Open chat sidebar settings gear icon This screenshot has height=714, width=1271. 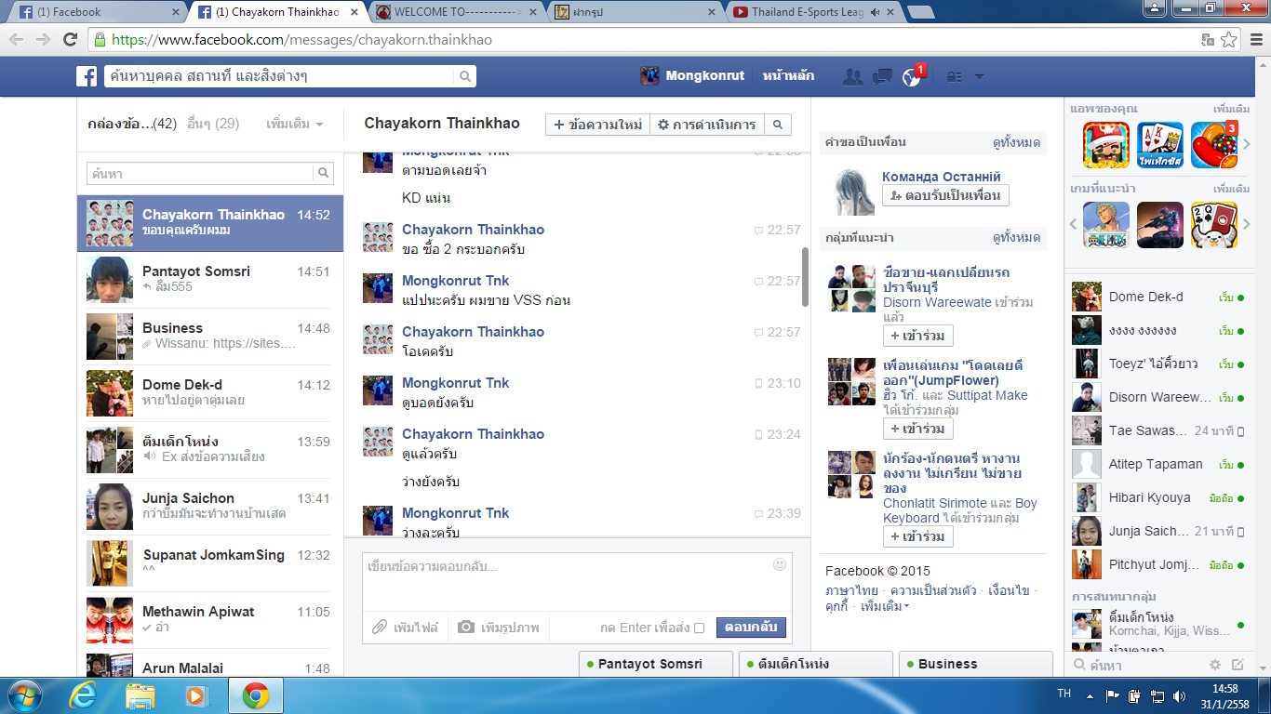coord(1214,665)
